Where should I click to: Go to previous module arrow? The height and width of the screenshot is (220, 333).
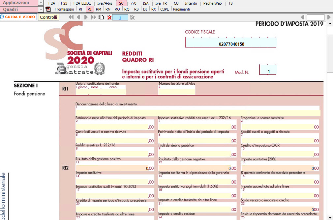(x=78, y=17)
